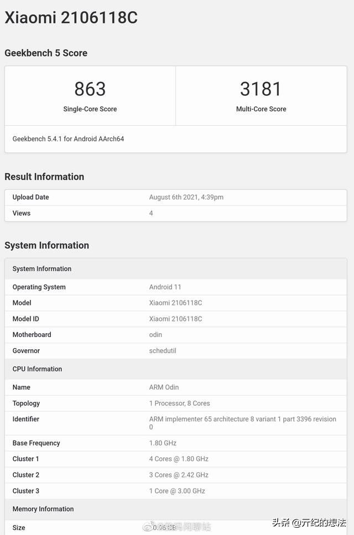
Task: Select the 4 Cores @ 1.80 GHz value
Action: click(179, 459)
